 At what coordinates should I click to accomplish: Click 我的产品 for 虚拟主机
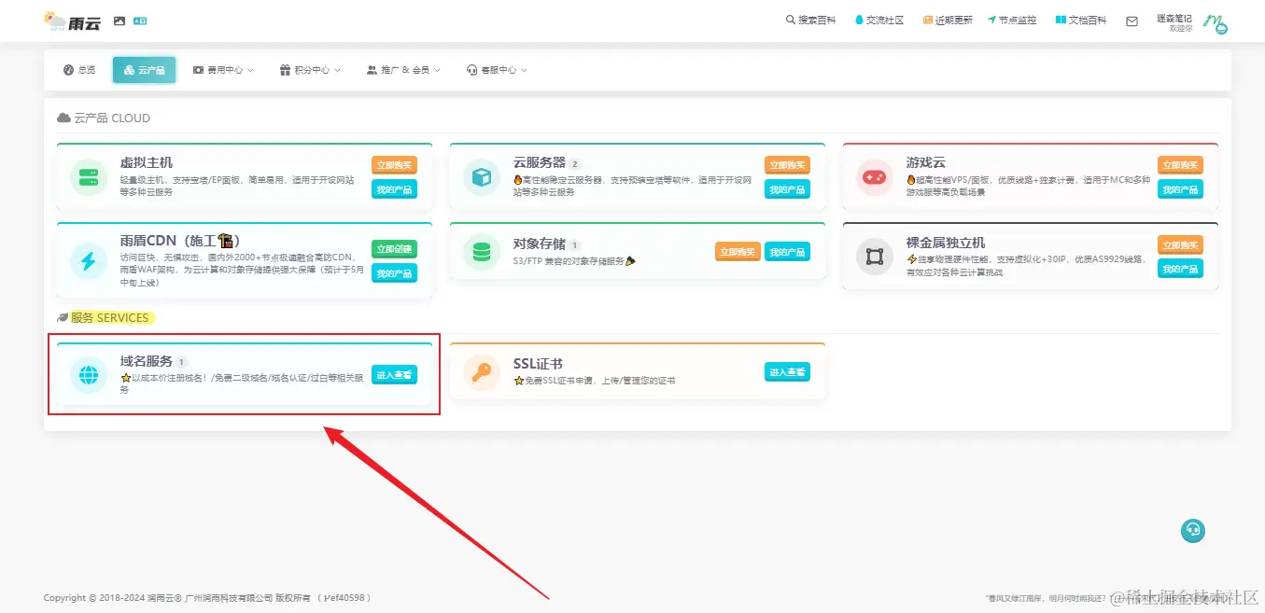point(394,189)
